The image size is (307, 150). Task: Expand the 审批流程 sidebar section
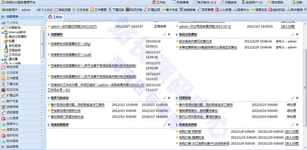coord(42,67)
